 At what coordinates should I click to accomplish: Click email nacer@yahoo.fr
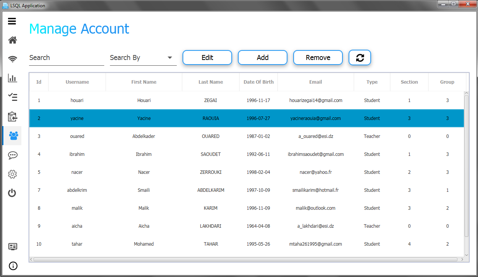[316, 172]
